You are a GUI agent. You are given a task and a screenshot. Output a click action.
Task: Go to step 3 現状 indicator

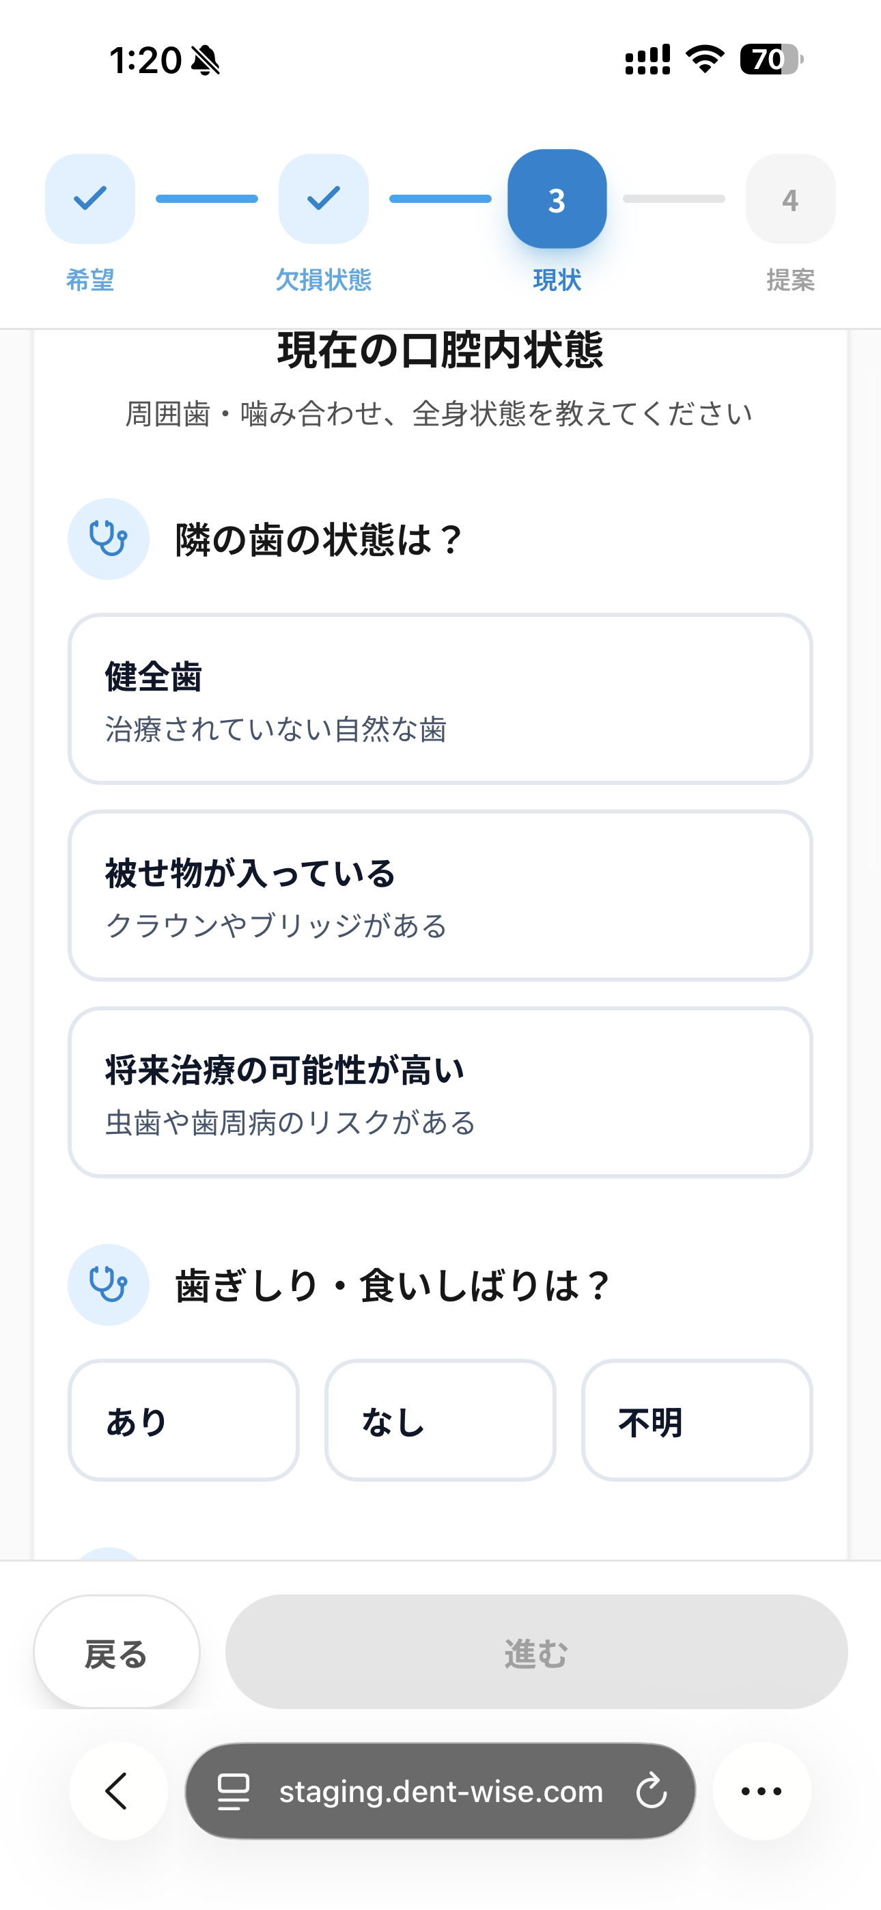pos(557,199)
